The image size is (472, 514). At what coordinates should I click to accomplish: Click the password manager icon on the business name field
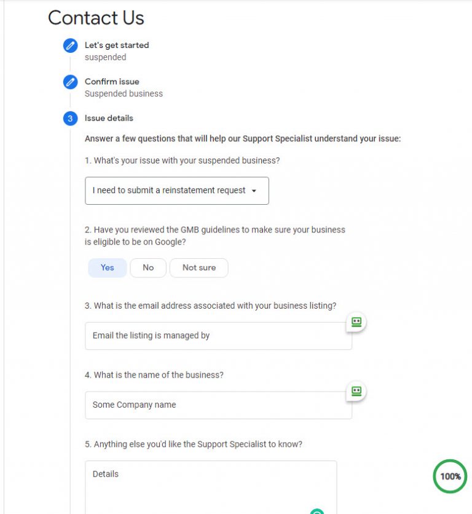356,391
